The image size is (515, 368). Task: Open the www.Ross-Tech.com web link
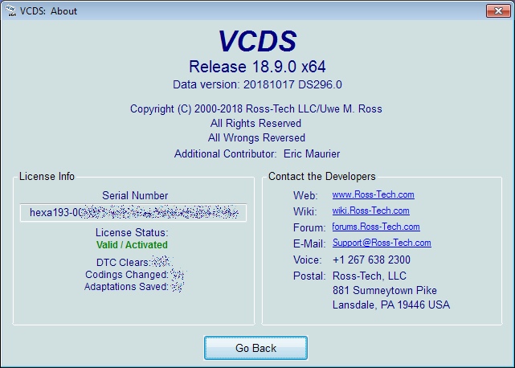point(373,194)
